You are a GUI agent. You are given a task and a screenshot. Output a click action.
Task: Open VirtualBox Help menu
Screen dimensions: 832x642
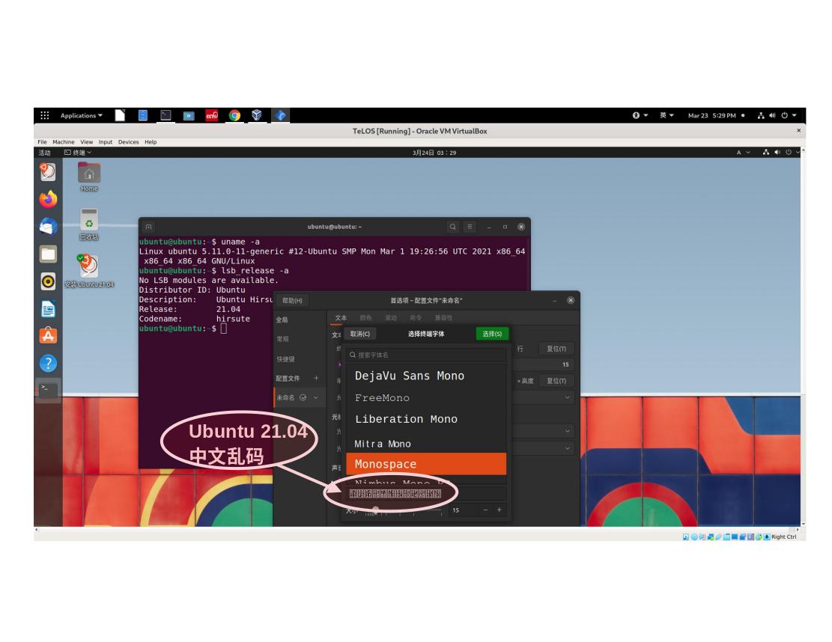151,141
